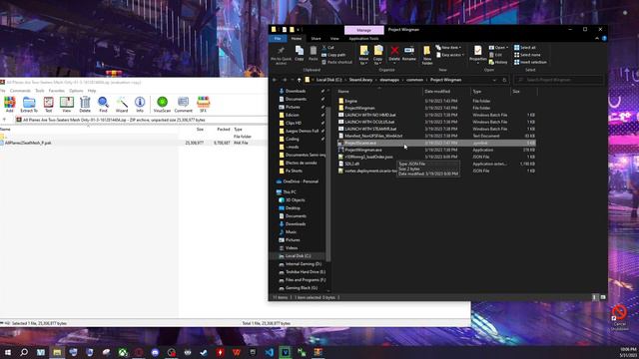Click the Info icon in WinRAR toolbar
This screenshot has width=639, height=359.
coord(140,104)
